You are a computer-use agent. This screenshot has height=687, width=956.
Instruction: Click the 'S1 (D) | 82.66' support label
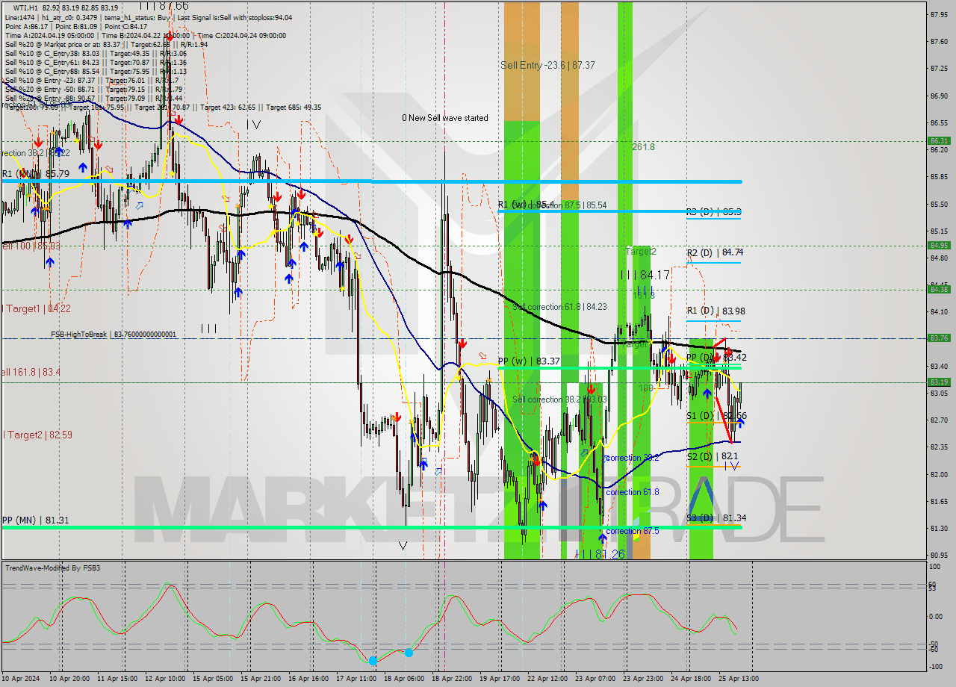pos(717,416)
